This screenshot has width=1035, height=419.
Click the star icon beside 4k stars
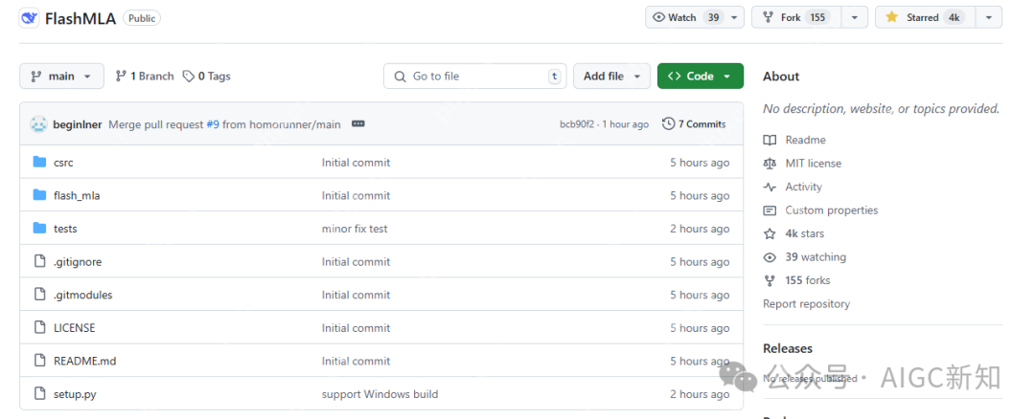[770, 233]
